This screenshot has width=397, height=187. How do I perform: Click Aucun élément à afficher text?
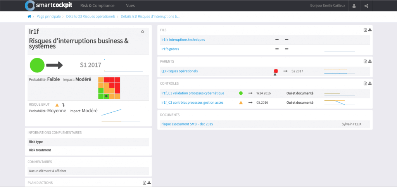click(48, 171)
